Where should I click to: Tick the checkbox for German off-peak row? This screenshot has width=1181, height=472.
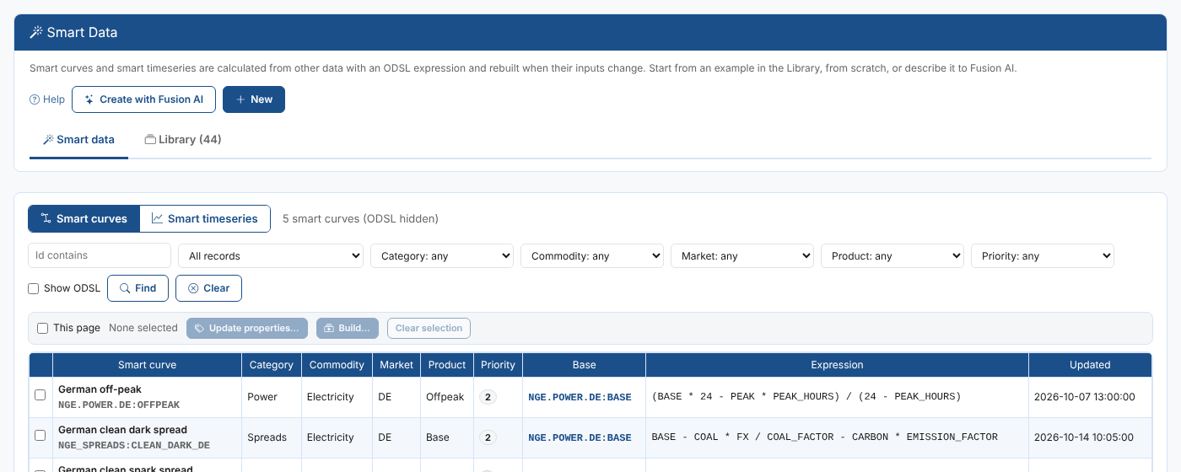click(x=40, y=395)
